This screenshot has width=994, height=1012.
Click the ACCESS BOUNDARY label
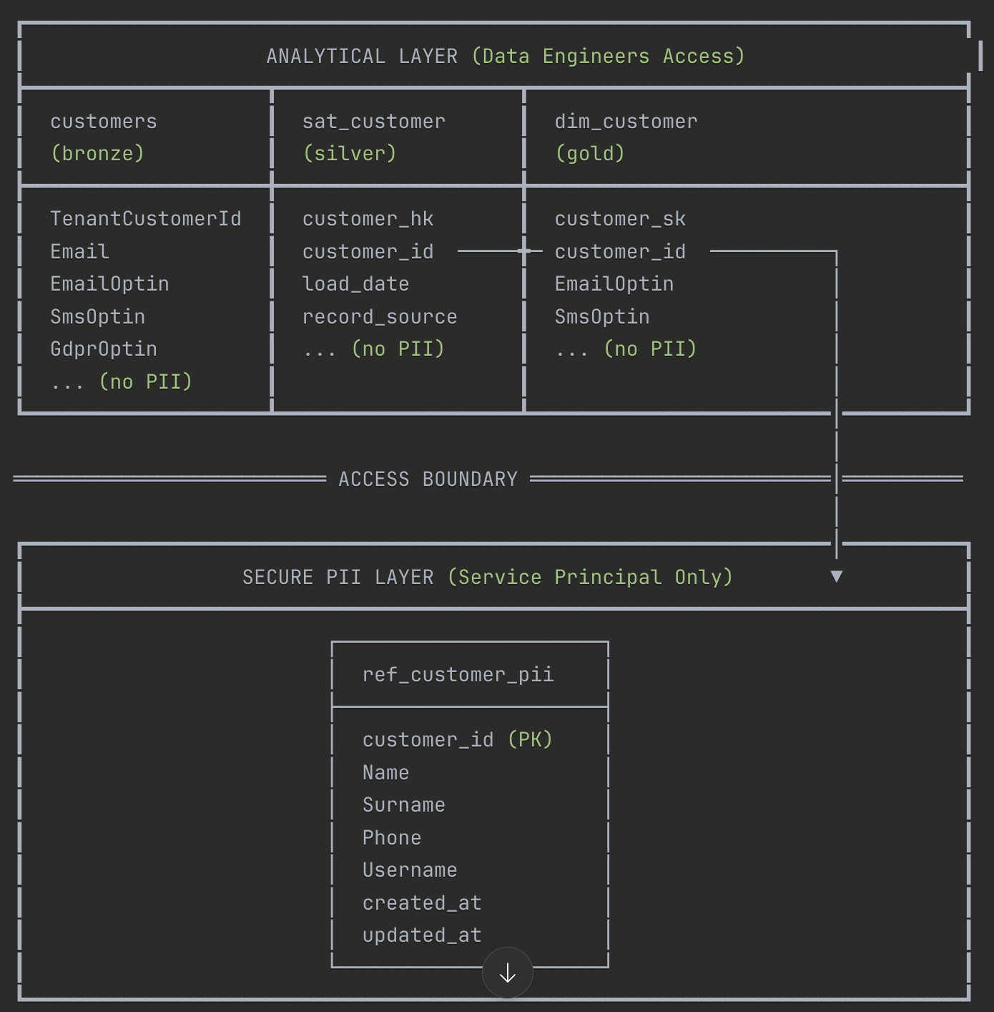pos(428,480)
